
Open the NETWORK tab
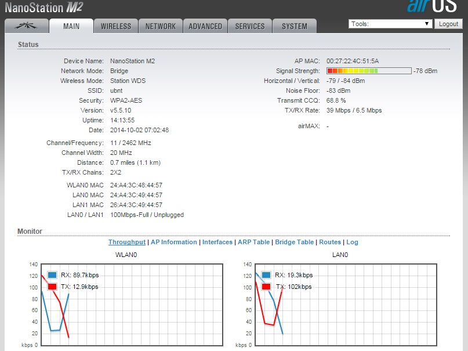pos(161,26)
